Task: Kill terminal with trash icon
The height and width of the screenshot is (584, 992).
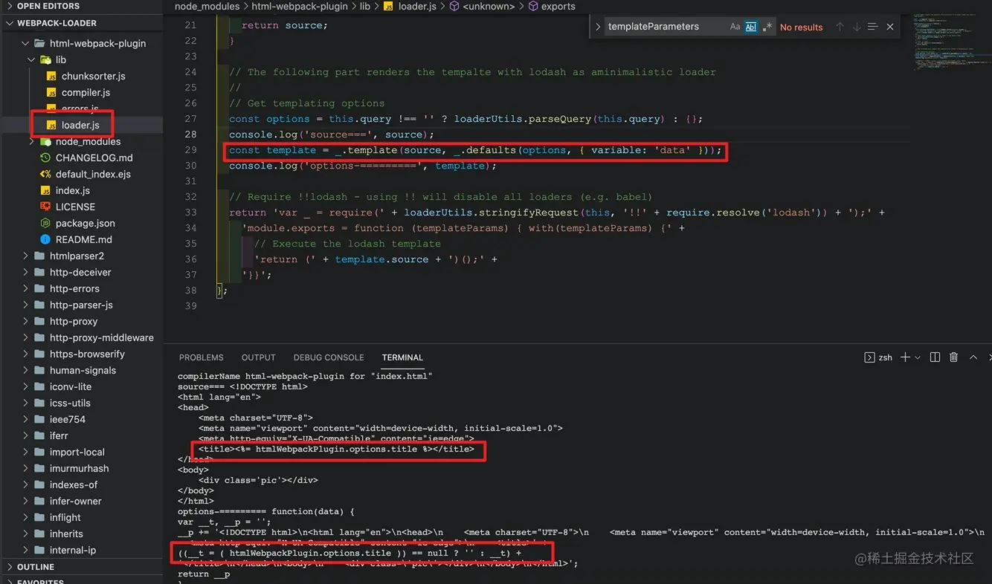Action: click(954, 357)
